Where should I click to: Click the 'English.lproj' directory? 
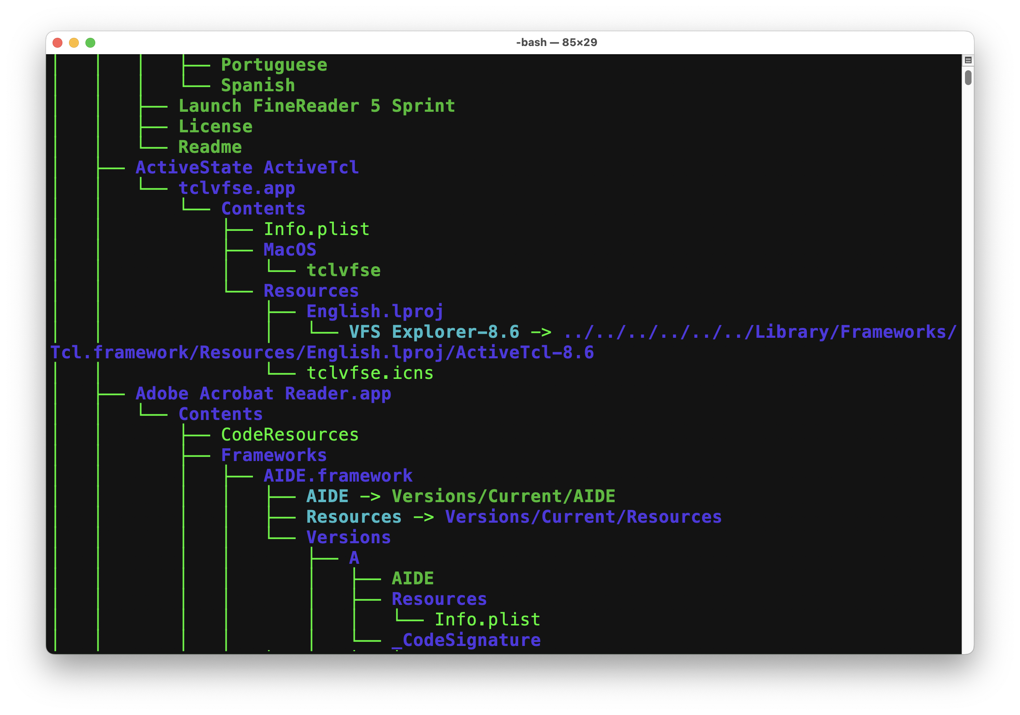click(x=375, y=311)
